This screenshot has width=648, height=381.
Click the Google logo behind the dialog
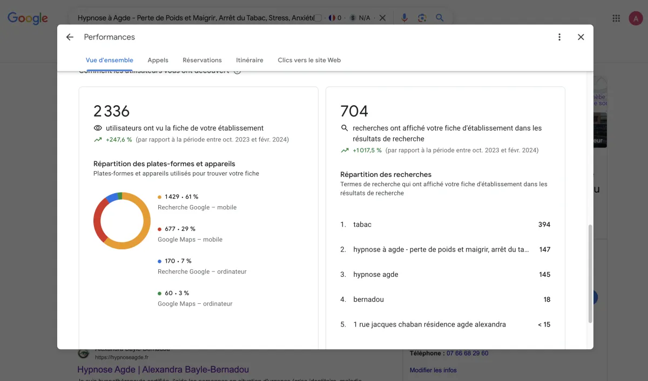click(x=28, y=18)
